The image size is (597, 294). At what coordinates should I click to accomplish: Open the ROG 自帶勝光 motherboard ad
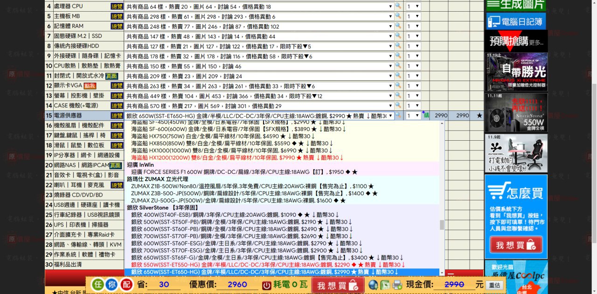516,72
